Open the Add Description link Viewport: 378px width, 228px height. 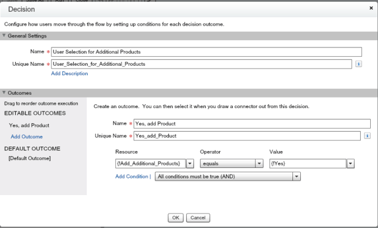coord(69,74)
